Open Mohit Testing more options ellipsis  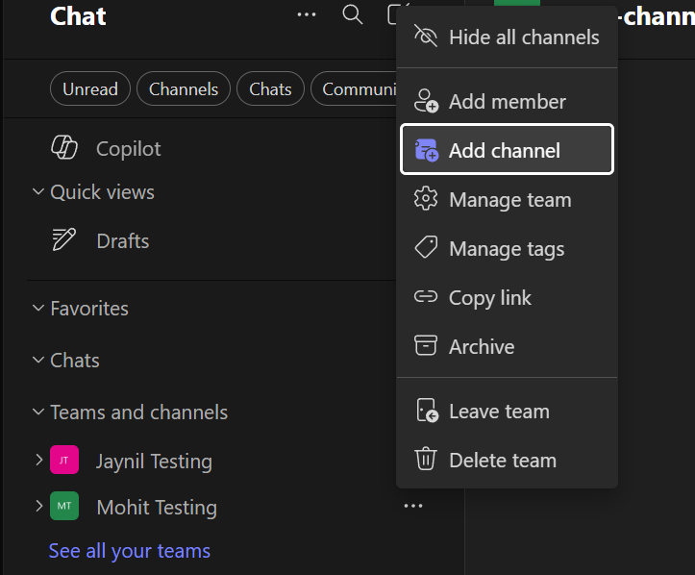click(x=413, y=506)
